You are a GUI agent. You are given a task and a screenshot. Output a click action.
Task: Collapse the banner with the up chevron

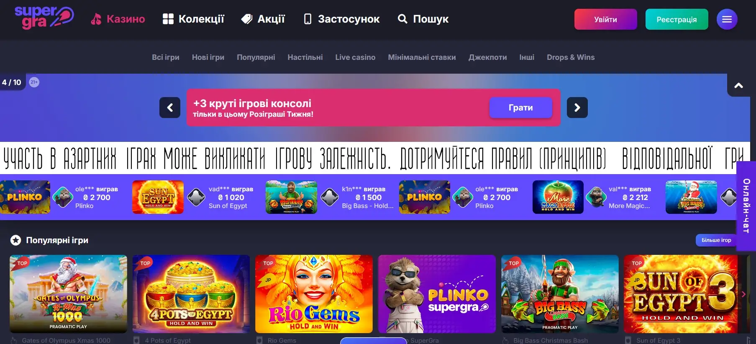point(739,85)
